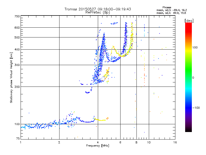Click the height-axis tick label "75"

(x=18, y=138)
